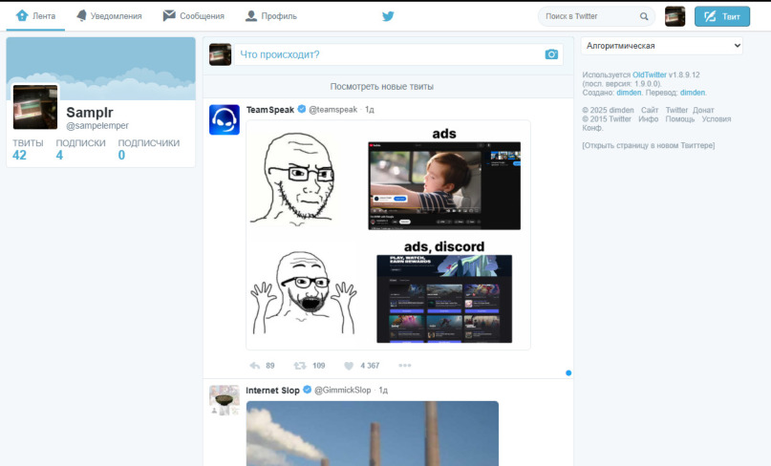Click Открыть страницу в новом Твиттере link
This screenshot has height=466, width=771.
click(648, 145)
